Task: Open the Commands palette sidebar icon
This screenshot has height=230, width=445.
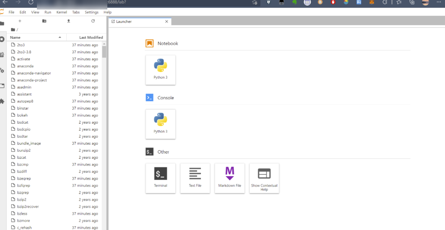Action: coord(2,55)
